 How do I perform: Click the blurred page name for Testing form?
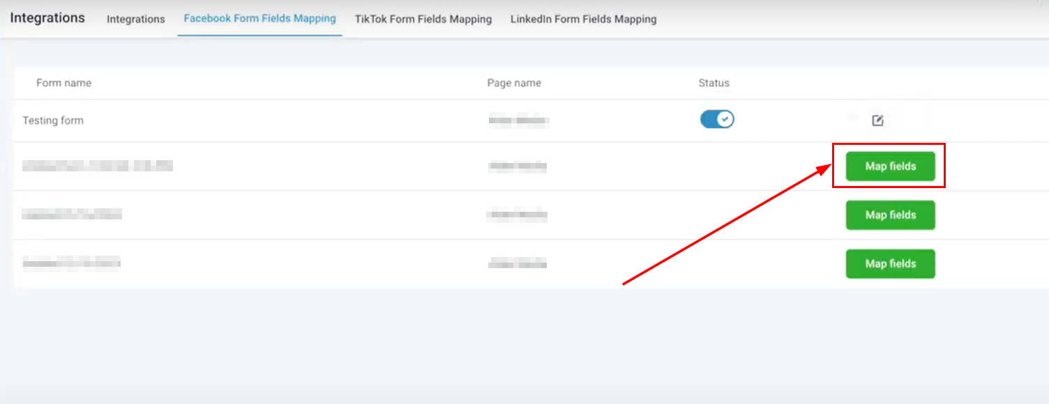(518, 121)
